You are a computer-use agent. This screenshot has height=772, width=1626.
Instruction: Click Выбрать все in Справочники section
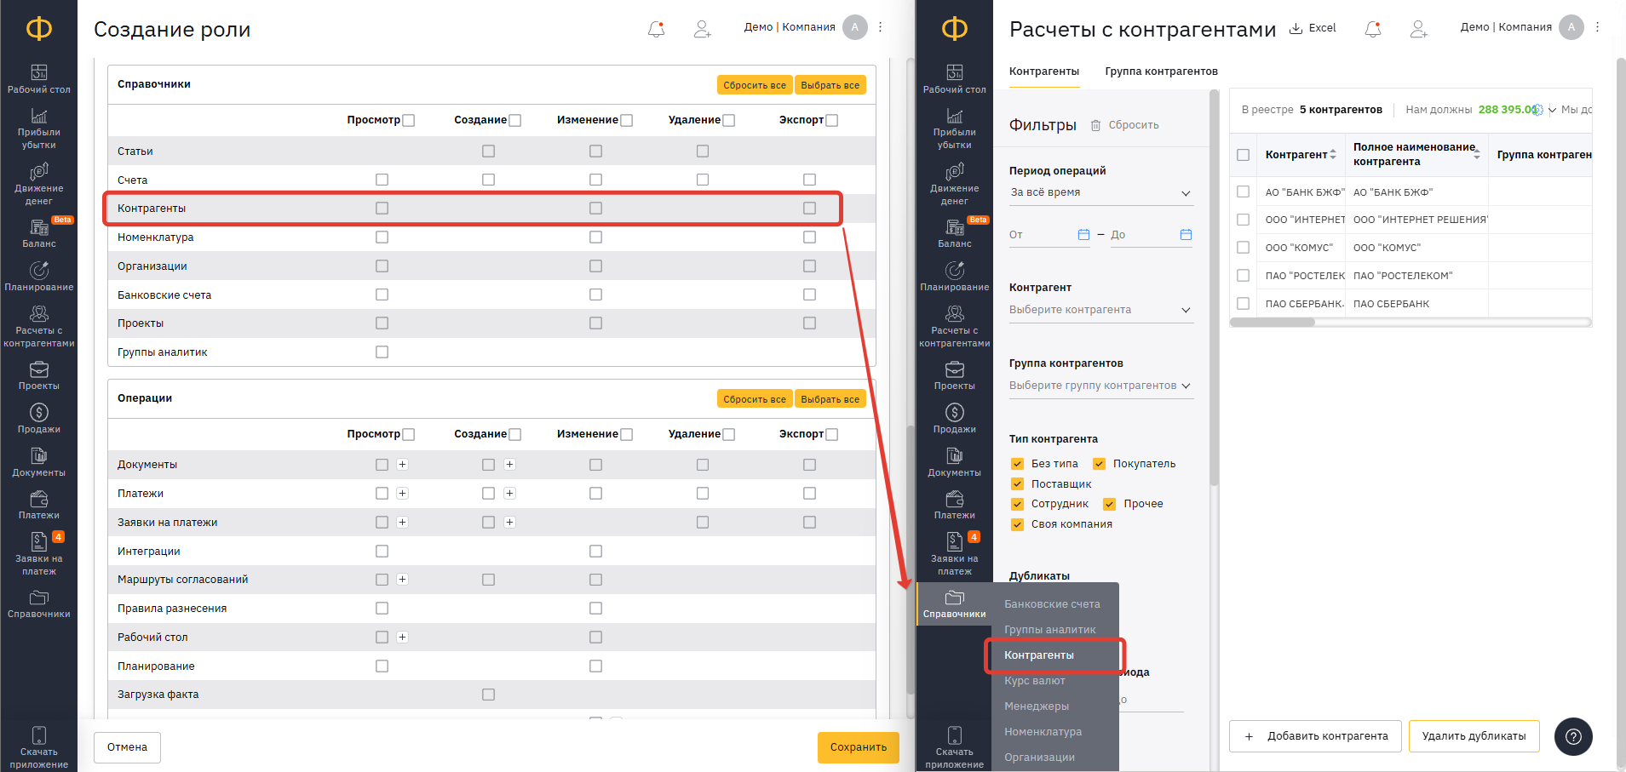click(x=830, y=85)
